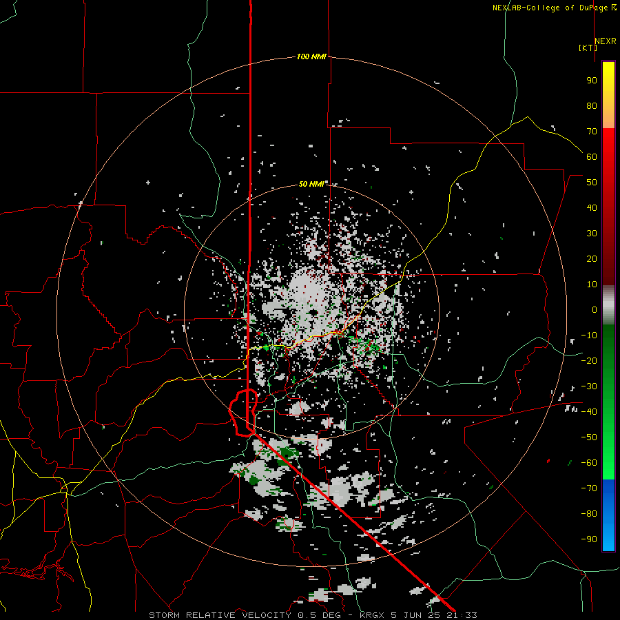Screen dimensions: 620x620
Task: Click the -60 value on the velocity scale
Action: tap(589, 463)
